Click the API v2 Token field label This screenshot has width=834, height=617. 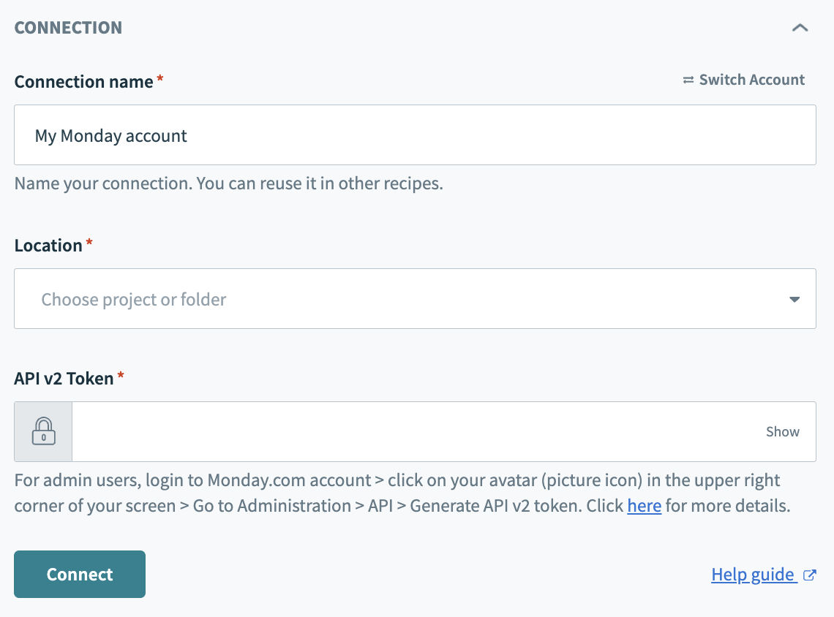[64, 378]
